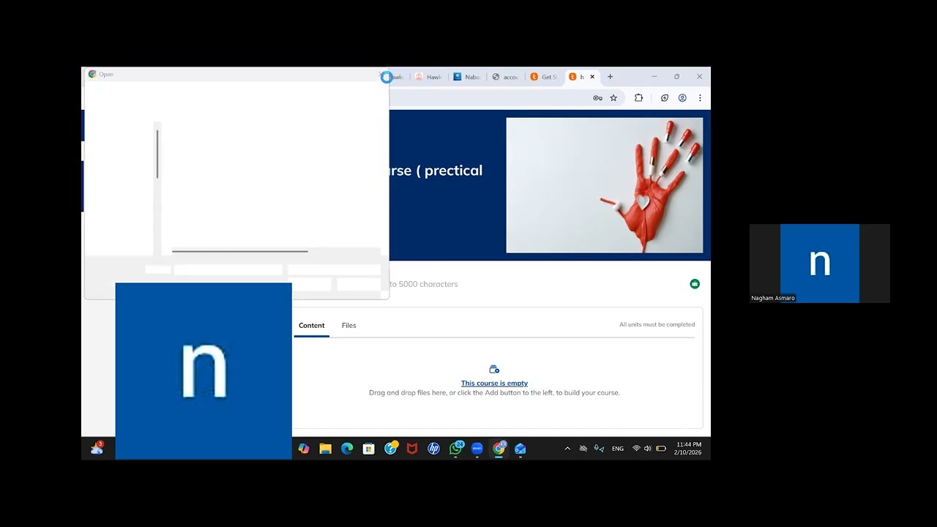Click Nagham Asmaro's Zoom video tile
This screenshot has height=527, width=937.
(820, 263)
